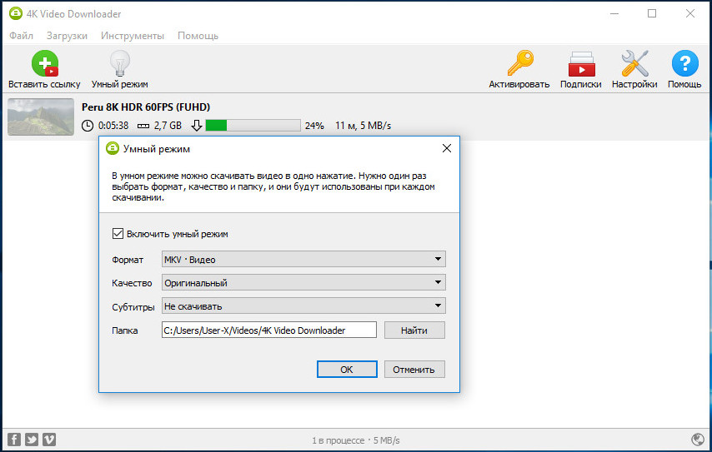This screenshot has height=452, width=712.
Task: Open the Twitter icon in status bar
Action: [32, 439]
